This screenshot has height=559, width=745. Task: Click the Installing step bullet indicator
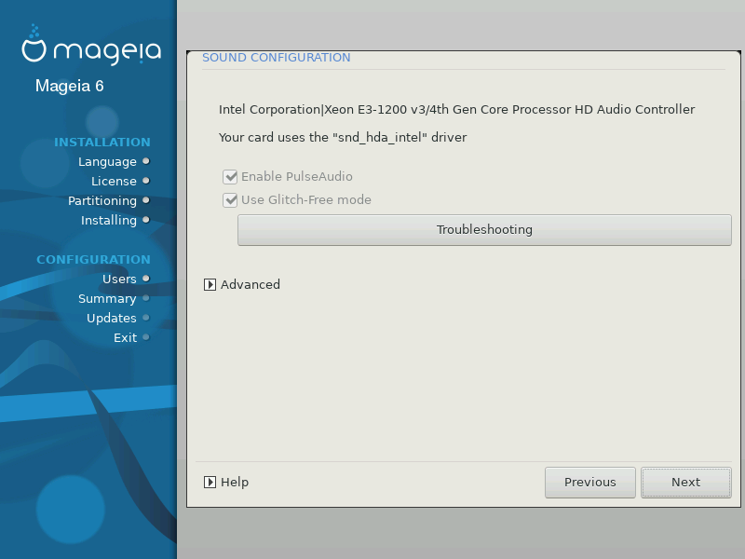pyautogui.click(x=146, y=220)
